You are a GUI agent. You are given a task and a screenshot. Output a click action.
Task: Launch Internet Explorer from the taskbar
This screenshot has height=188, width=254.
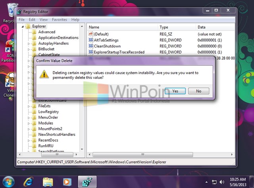[x=28, y=182]
